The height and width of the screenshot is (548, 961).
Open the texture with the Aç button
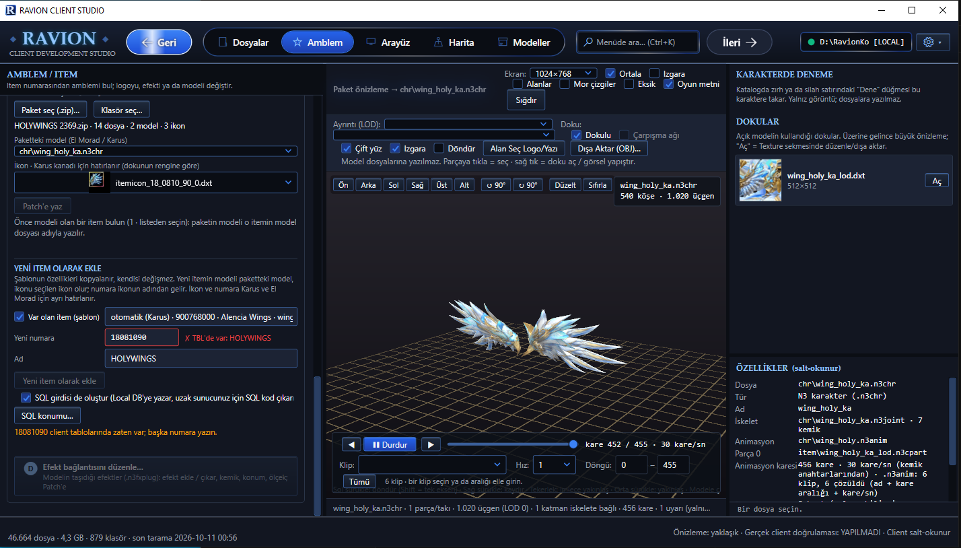tap(937, 180)
